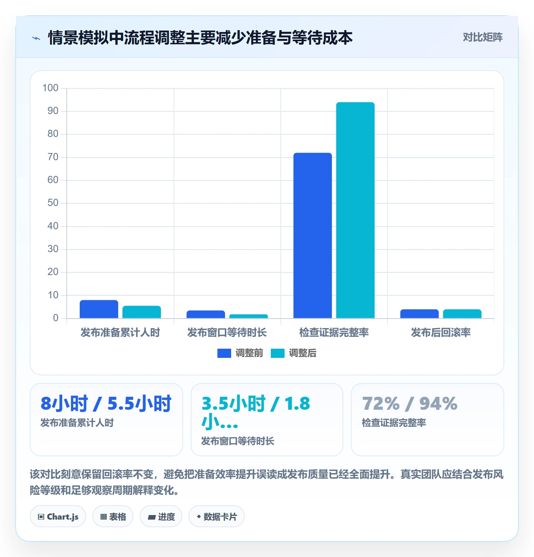Click the 检查证据完整率 axis label
This screenshot has height=557, width=534.
tap(334, 332)
